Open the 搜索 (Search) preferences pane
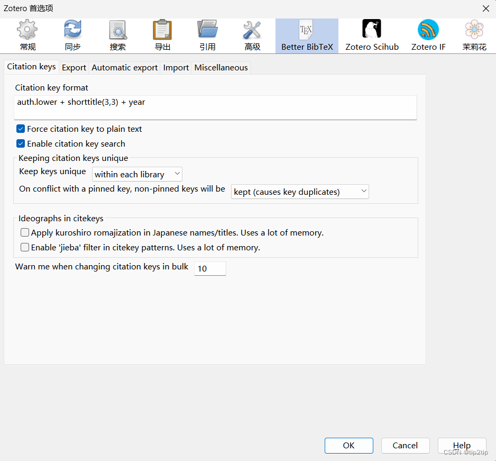Screen dimensions: 496x461 118,36
